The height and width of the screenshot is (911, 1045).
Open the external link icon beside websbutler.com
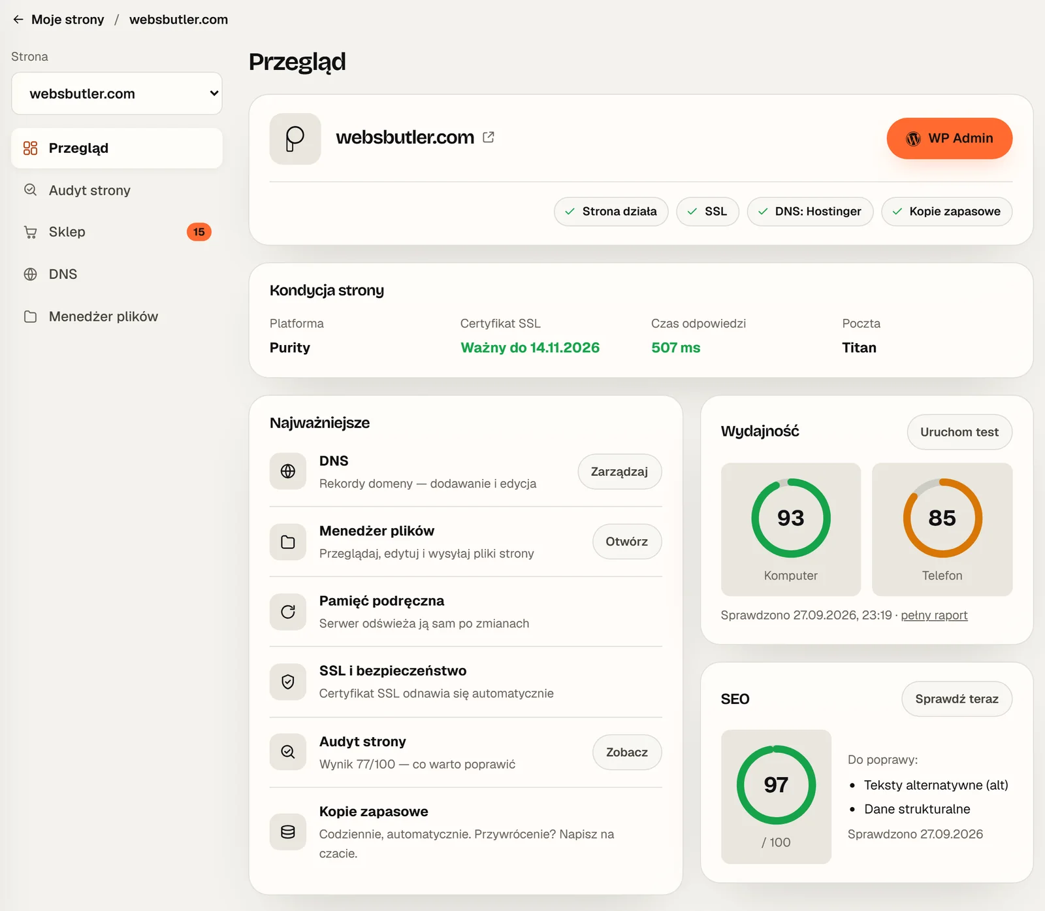[x=489, y=137]
